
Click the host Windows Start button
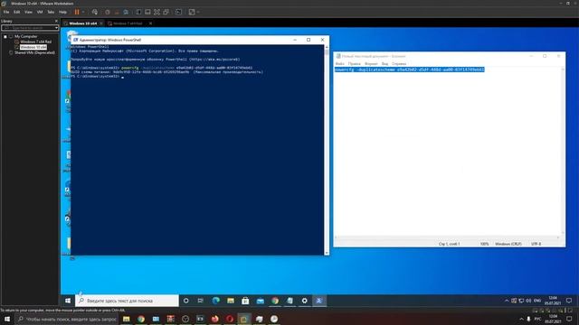7,319
